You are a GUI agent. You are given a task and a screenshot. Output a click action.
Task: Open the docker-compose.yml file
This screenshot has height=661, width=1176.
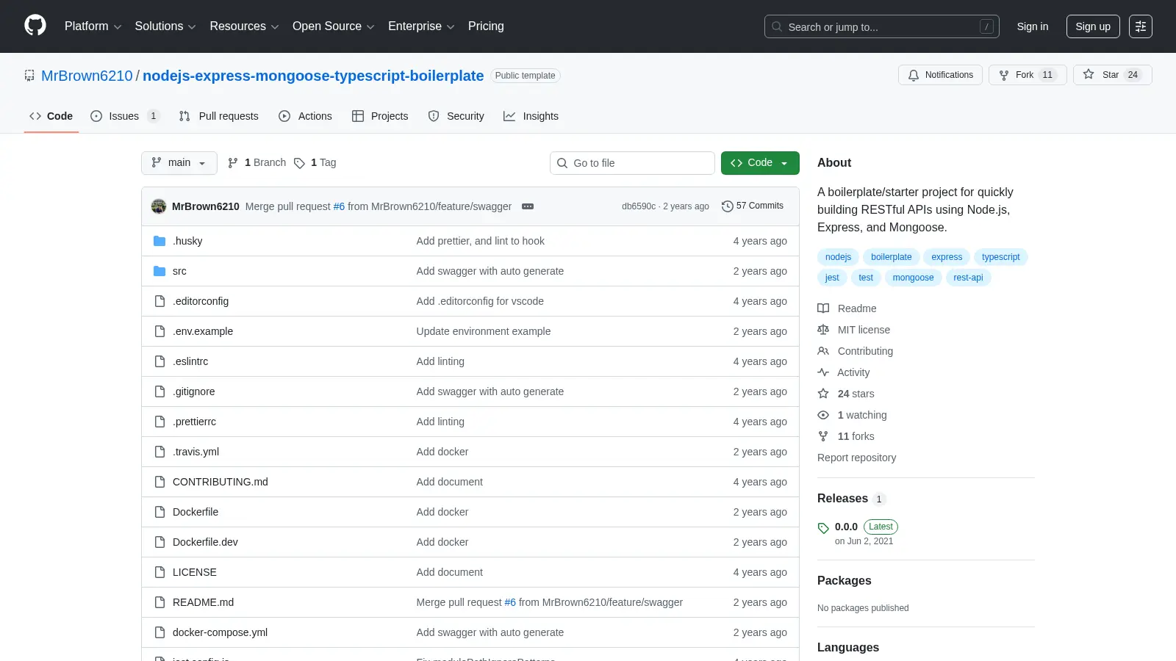220,632
